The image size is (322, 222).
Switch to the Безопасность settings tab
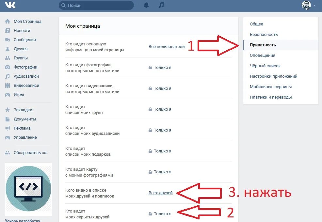[x=264, y=35]
